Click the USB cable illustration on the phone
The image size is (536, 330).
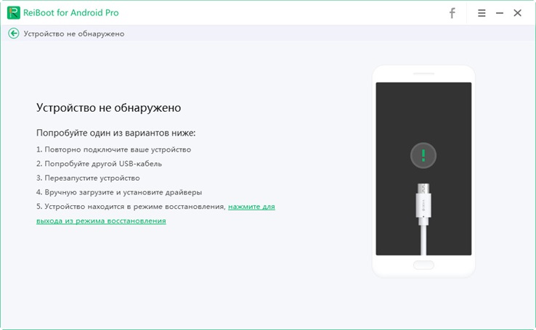pyautogui.click(x=423, y=219)
